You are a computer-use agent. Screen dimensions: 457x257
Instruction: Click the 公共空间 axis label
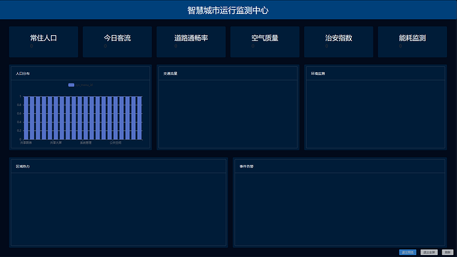pos(115,143)
